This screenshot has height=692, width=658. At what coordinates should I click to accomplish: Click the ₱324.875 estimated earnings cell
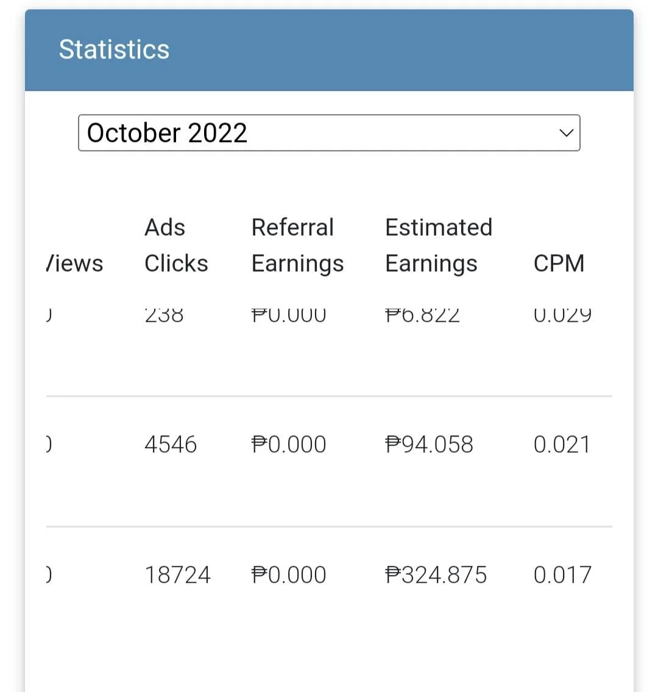coord(436,575)
